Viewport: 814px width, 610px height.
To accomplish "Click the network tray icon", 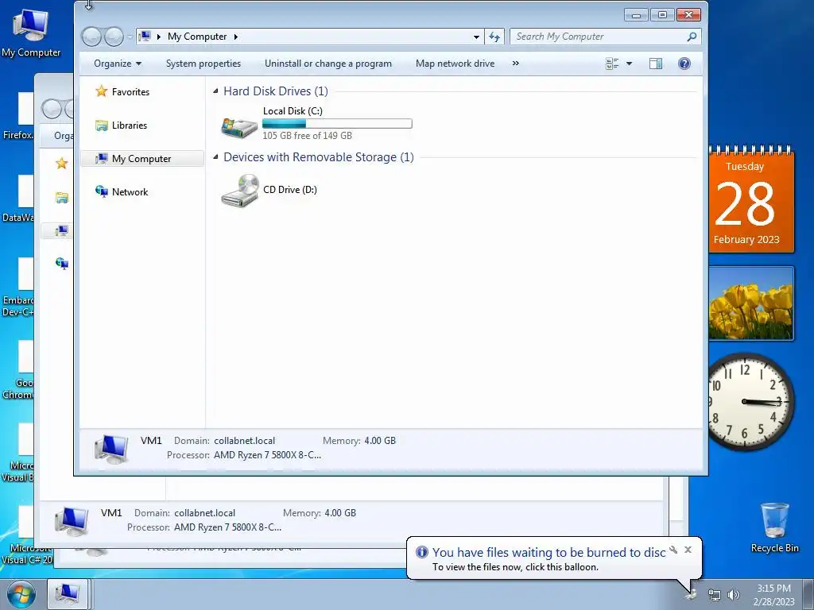I will click(715, 595).
